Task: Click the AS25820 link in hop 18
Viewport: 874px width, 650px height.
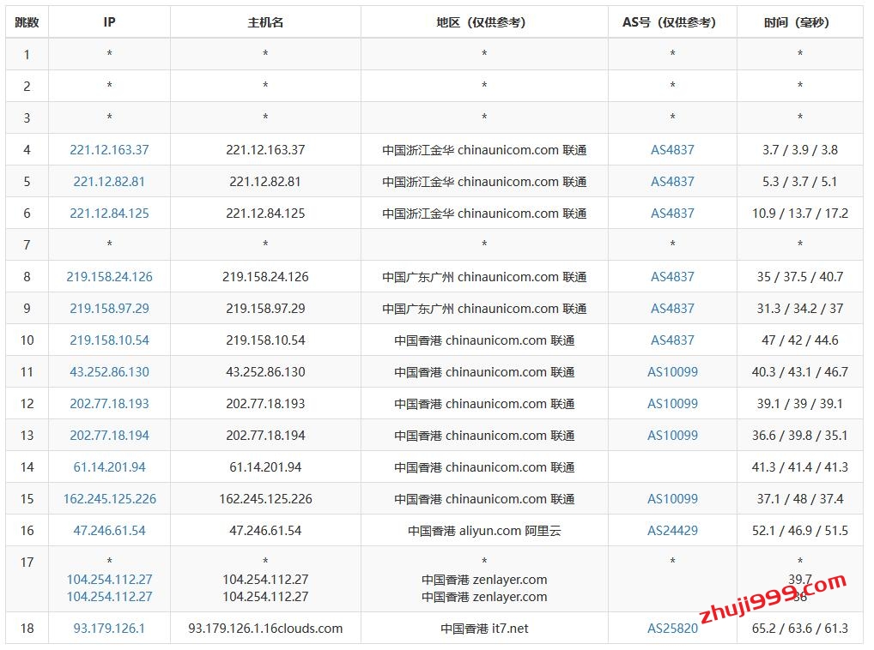Action: click(x=672, y=629)
